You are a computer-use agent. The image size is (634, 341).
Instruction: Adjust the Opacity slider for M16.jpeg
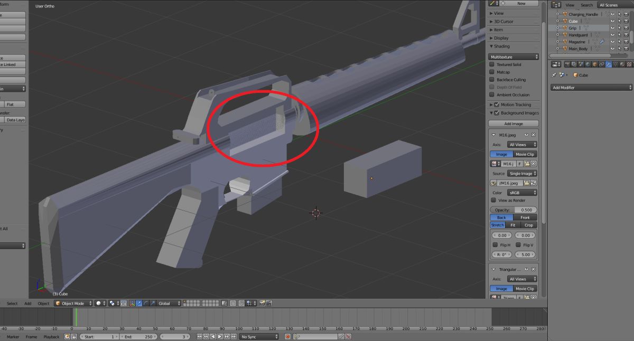point(514,210)
